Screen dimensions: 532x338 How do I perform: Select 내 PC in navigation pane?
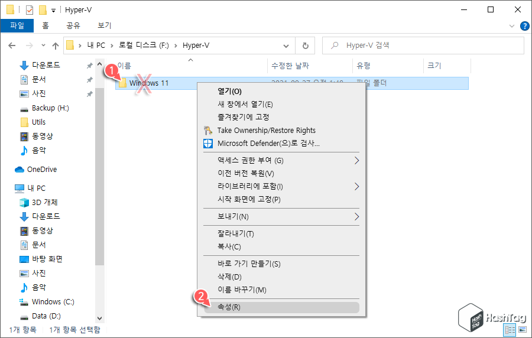[36, 188]
